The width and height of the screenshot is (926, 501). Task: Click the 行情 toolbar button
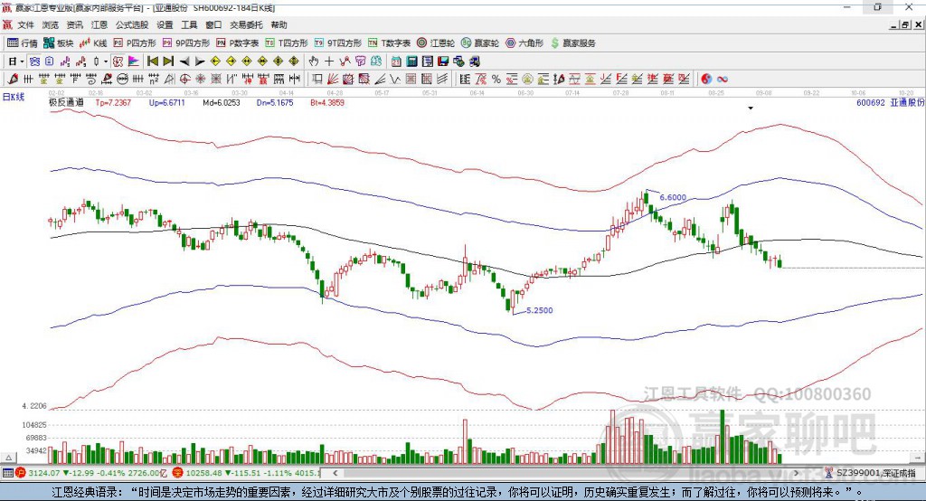click(23, 43)
